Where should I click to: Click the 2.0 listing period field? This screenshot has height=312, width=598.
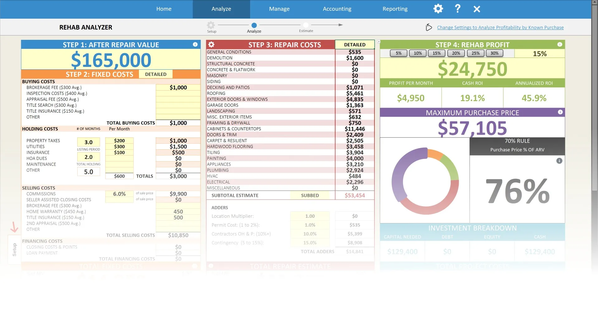88,157
